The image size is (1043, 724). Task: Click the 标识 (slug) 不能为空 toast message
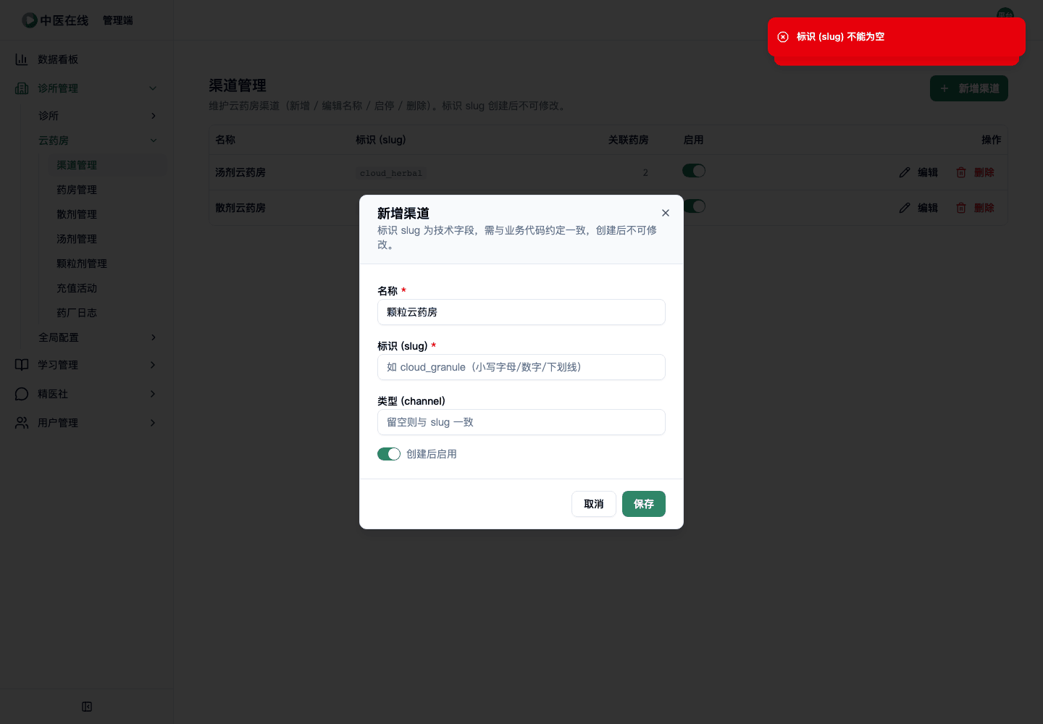coord(840,37)
